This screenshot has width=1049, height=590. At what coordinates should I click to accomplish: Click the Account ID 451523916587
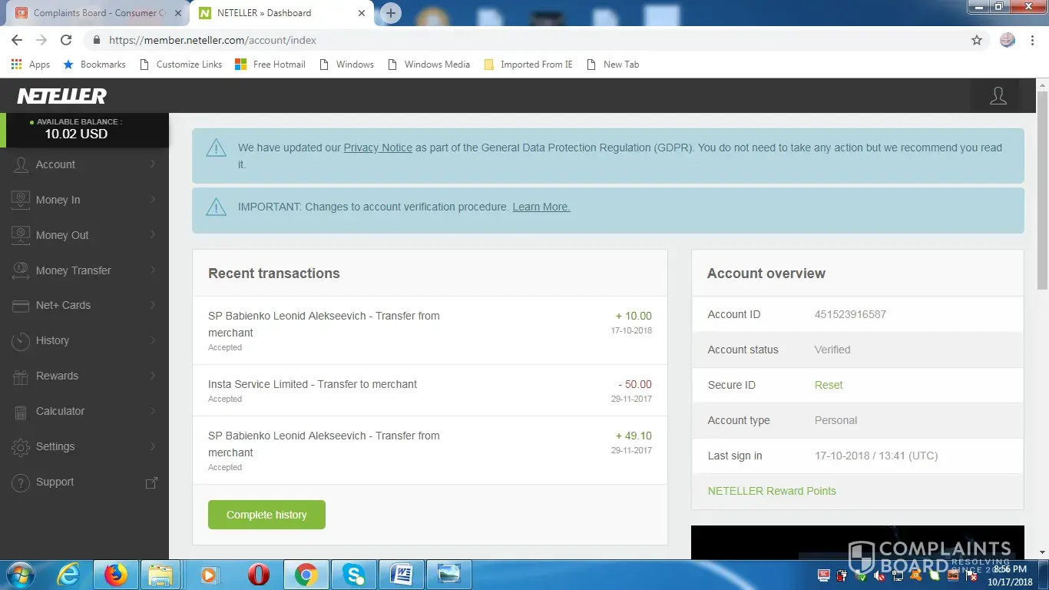pos(850,314)
